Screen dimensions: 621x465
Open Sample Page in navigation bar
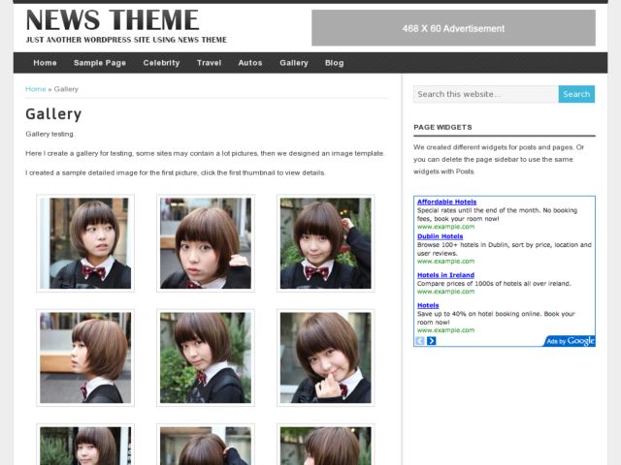[x=100, y=63]
